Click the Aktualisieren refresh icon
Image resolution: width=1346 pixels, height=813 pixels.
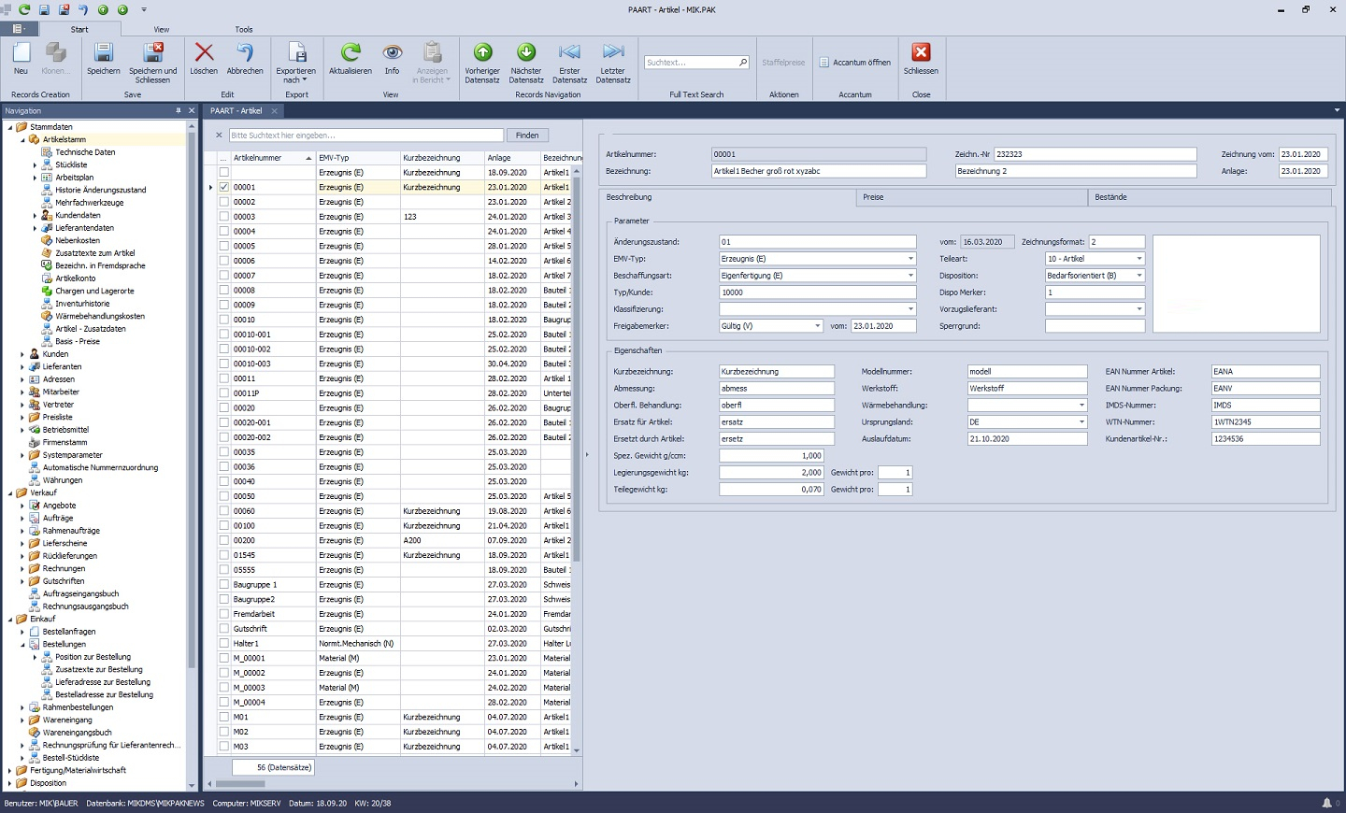(x=351, y=53)
